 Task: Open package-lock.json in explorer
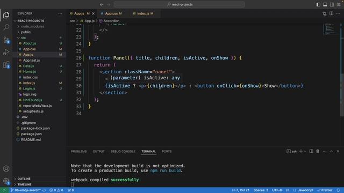click(x=35, y=128)
